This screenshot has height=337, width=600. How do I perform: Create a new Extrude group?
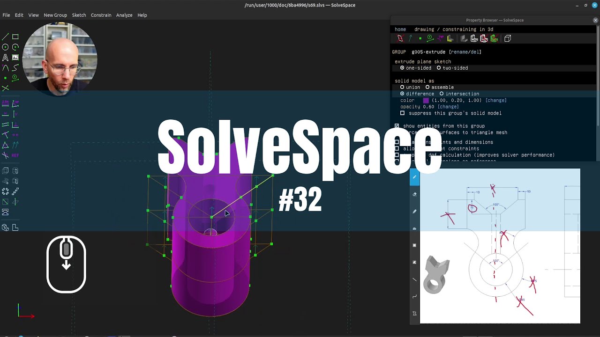[5, 171]
